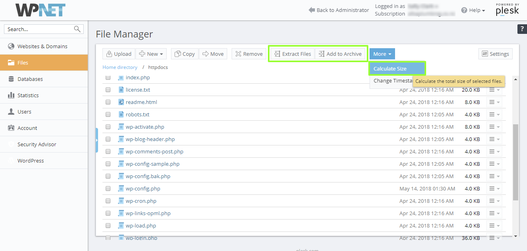Choose Calculate Size from the More menu
This screenshot has height=251, width=527.
pyautogui.click(x=397, y=69)
